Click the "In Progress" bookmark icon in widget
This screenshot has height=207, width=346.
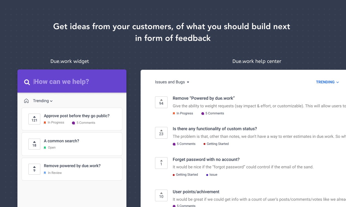pyautogui.click(x=45, y=123)
